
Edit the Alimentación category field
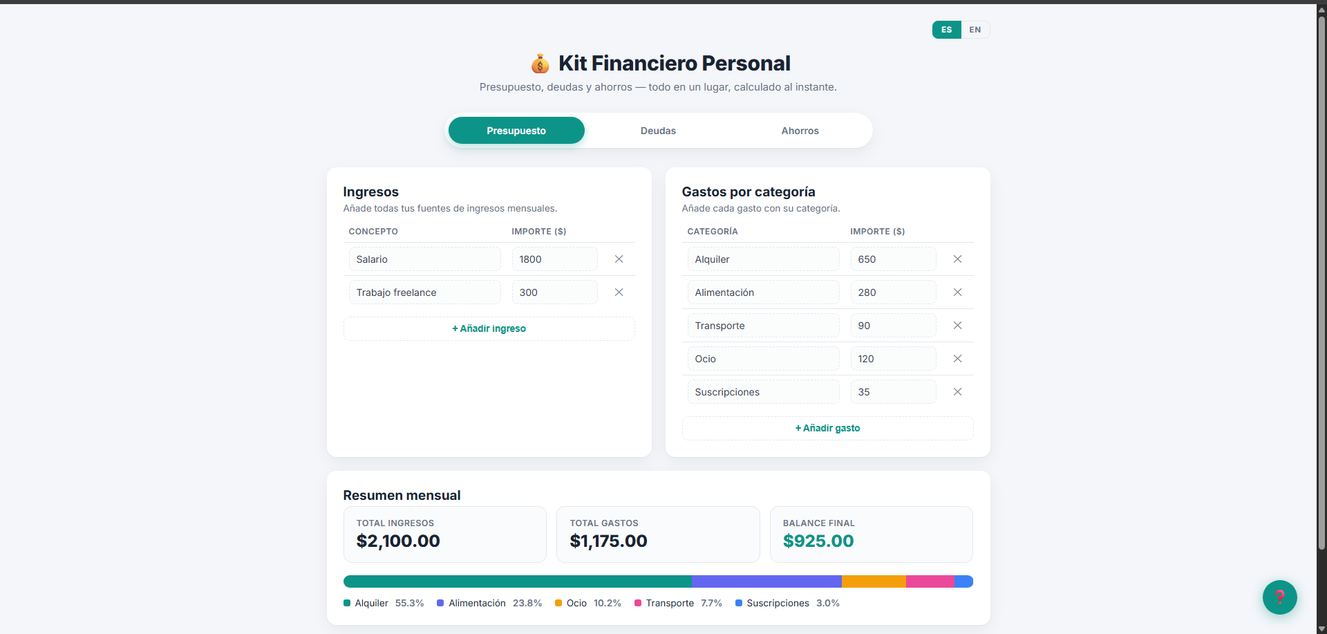(x=763, y=292)
